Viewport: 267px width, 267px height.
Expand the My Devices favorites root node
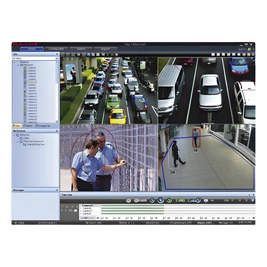[15, 135]
